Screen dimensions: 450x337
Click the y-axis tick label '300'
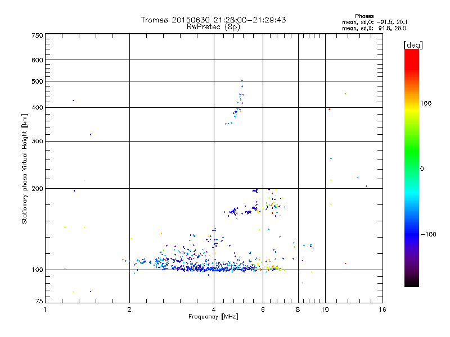(x=37, y=142)
